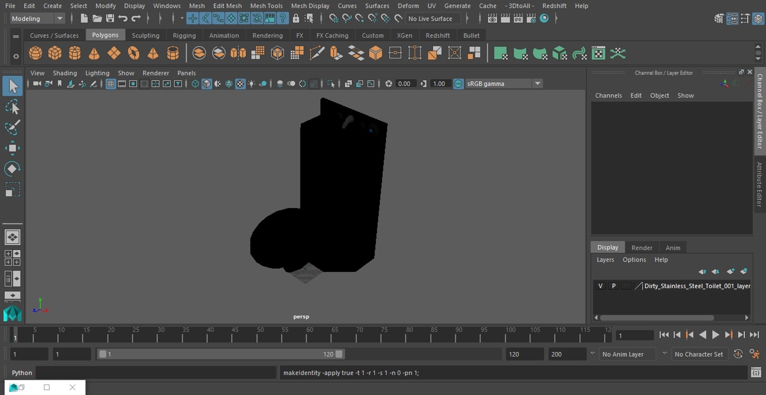Image resolution: width=766 pixels, height=395 pixels.
Task: Create a polygon cone from the shelf
Action: pyautogui.click(x=94, y=53)
